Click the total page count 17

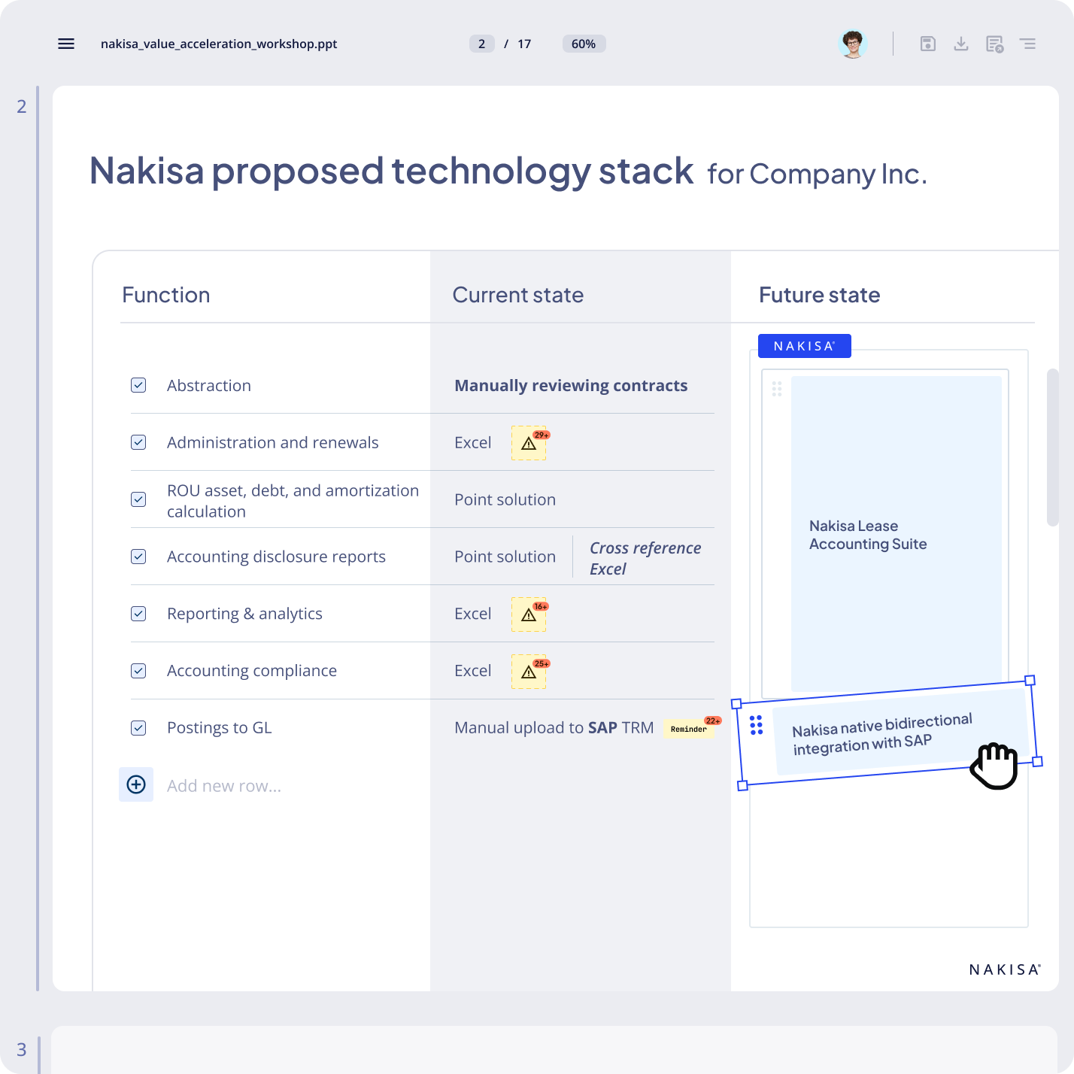pos(524,44)
